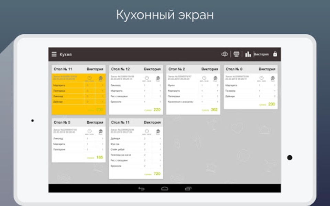This screenshot has height=206, width=330.
Task: Select Каннеллони с ананасом row in Стол № 2
Action: 193,102
